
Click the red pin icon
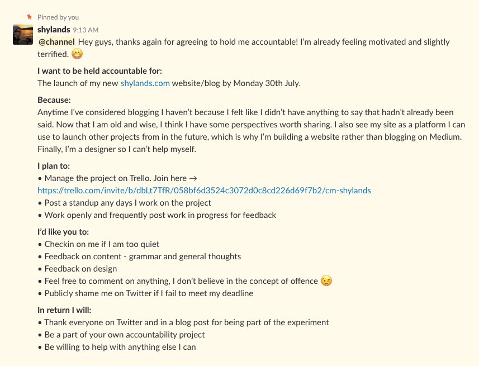pyautogui.click(x=30, y=17)
